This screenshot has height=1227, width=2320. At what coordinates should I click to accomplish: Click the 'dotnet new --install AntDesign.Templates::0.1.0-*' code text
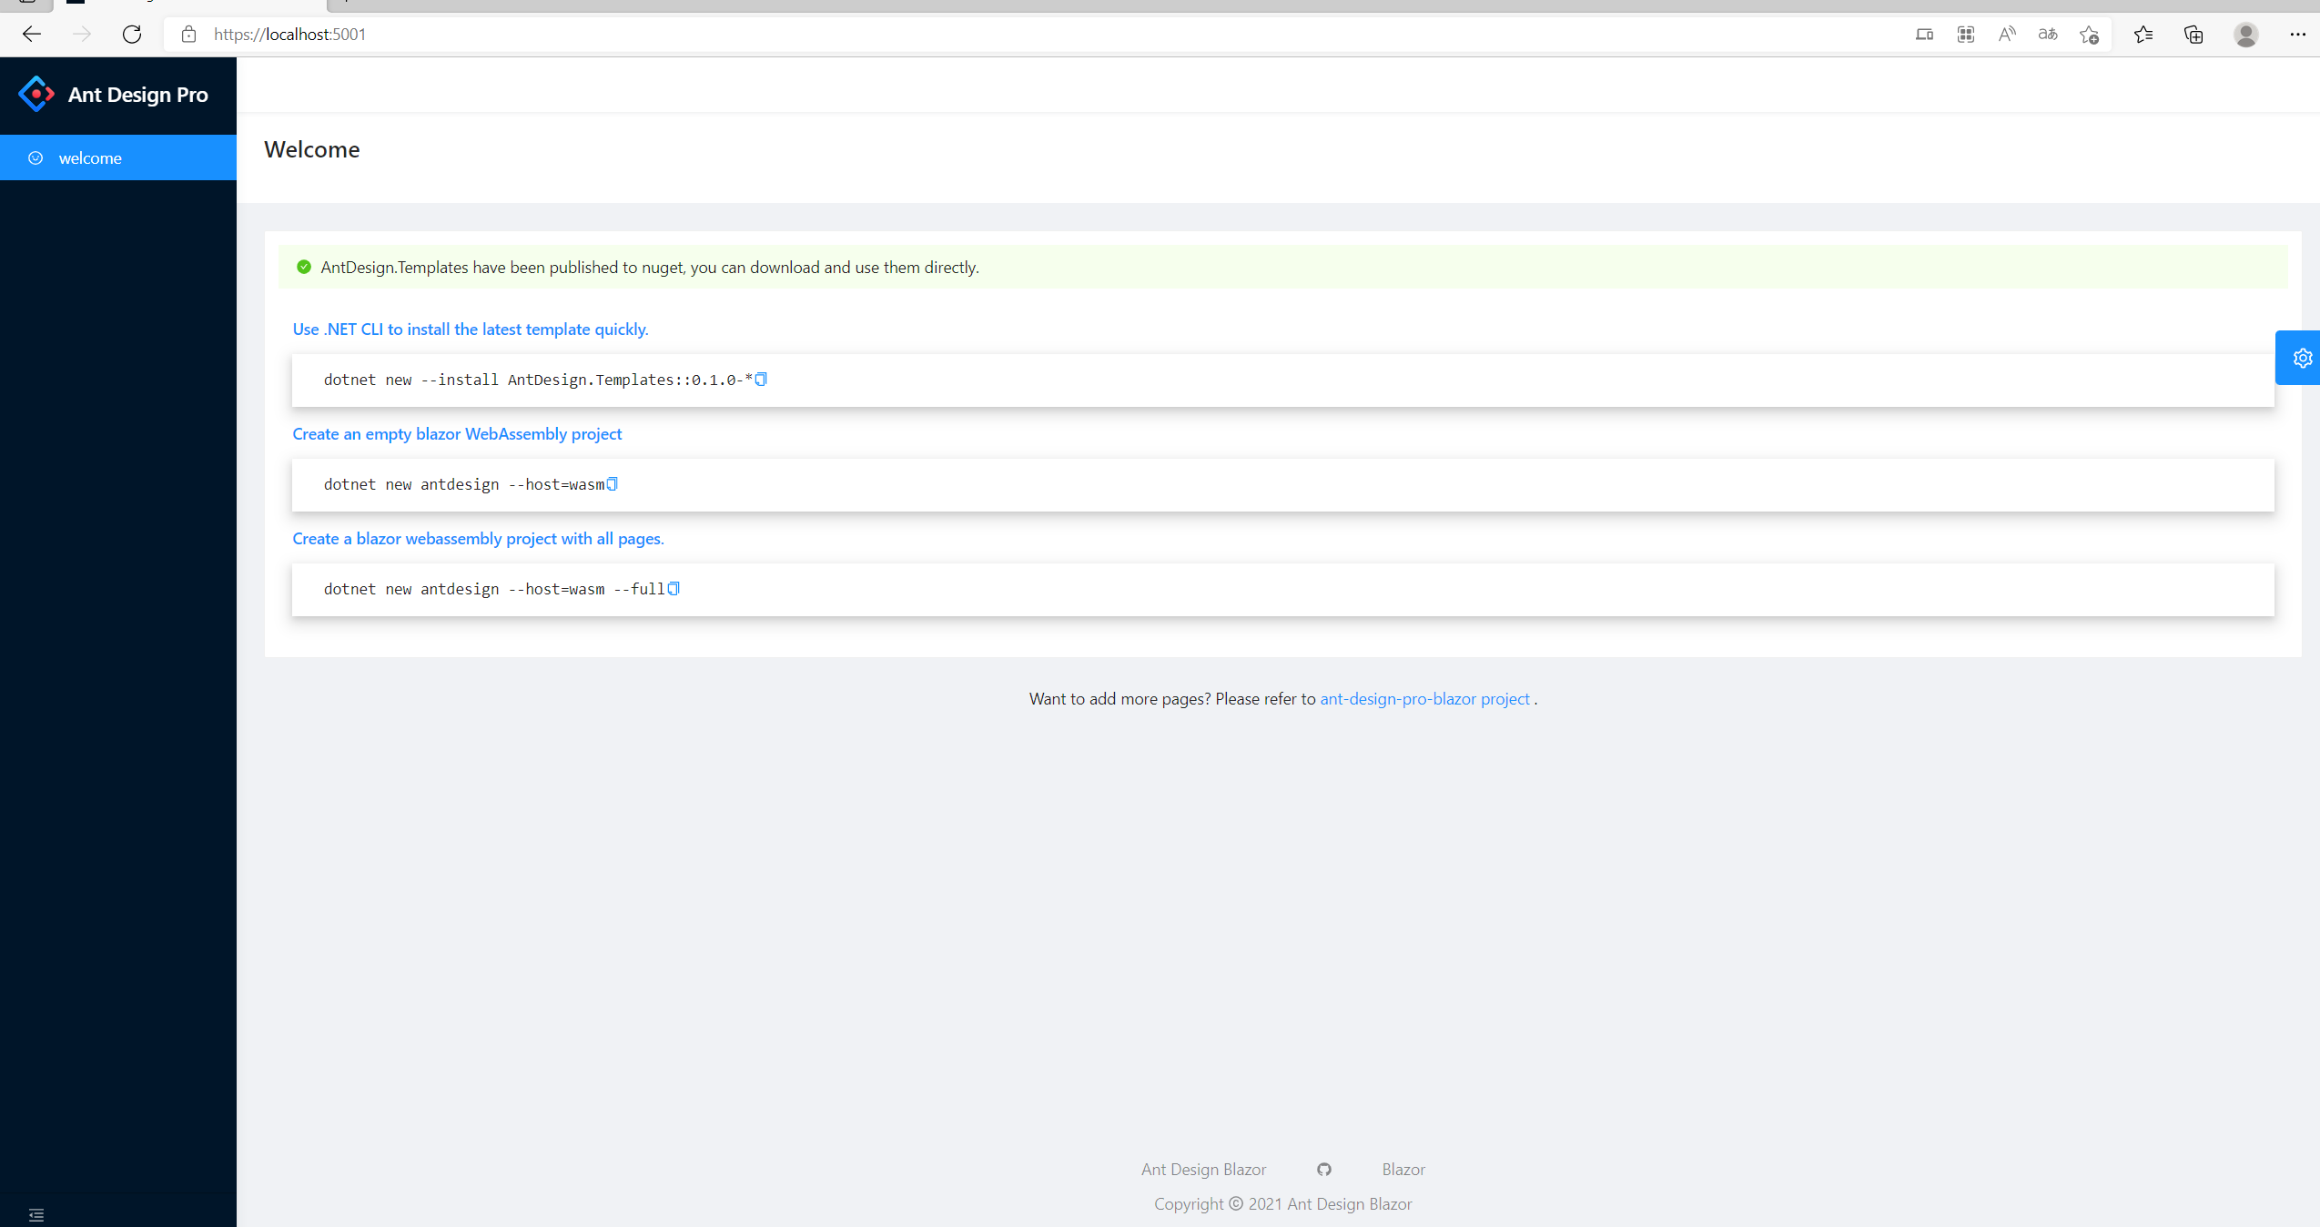[x=538, y=380]
